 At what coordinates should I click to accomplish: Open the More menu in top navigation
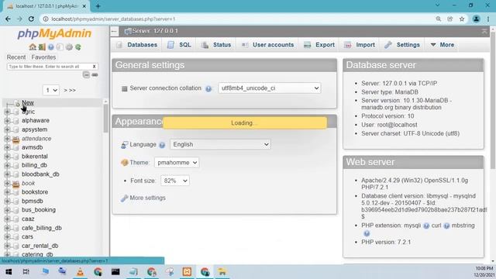click(443, 45)
